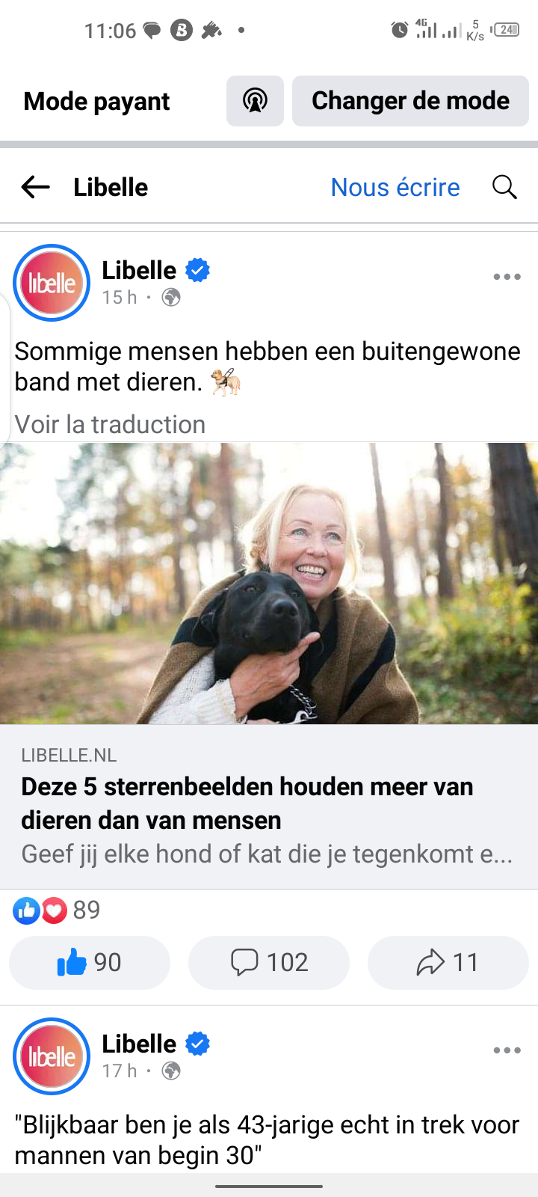Expand translation with Voir la traduction
The image size is (538, 1197).
coord(111,424)
